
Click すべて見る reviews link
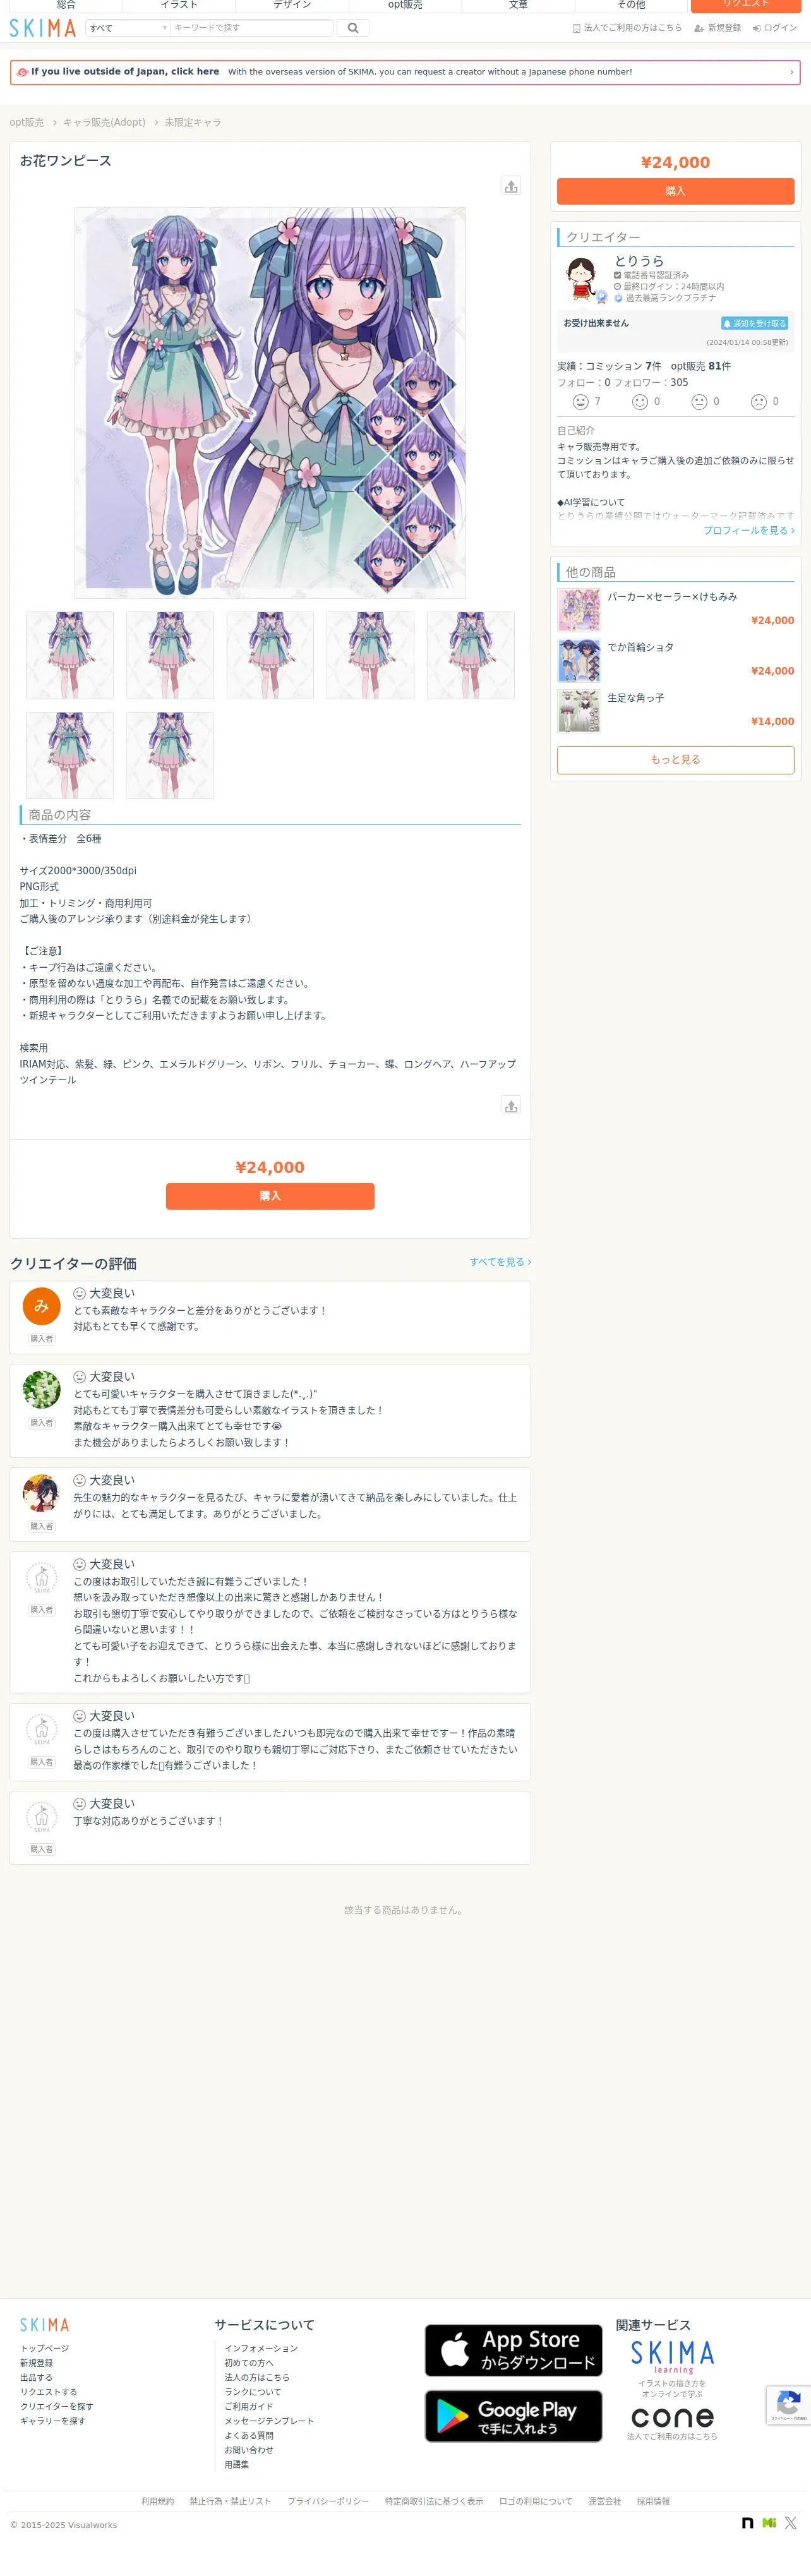500,1262
